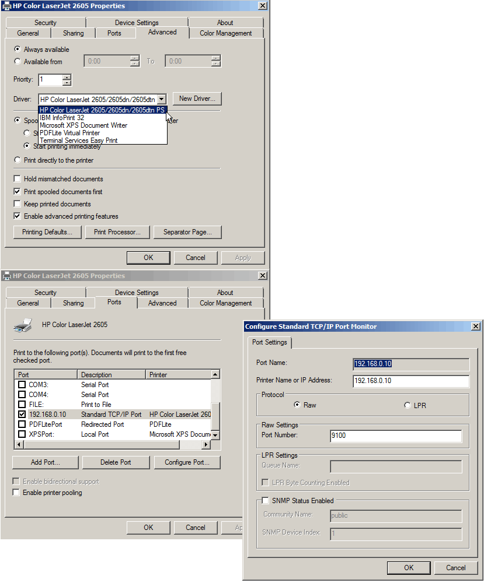The image size is (484, 583).
Task: Click the Priority value field
Action: 51,79
